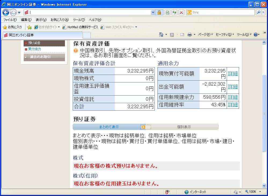The height and width of the screenshot is (196, 268).
Task: Open the Home page icon in command bar
Action: [161, 35]
